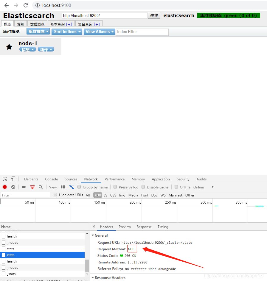
Task: Open node-1 信息 dropdown
Action: [28, 49]
